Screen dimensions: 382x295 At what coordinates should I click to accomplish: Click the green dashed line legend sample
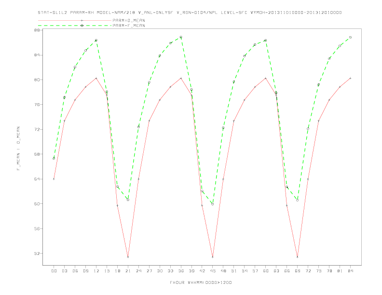tap(75, 26)
